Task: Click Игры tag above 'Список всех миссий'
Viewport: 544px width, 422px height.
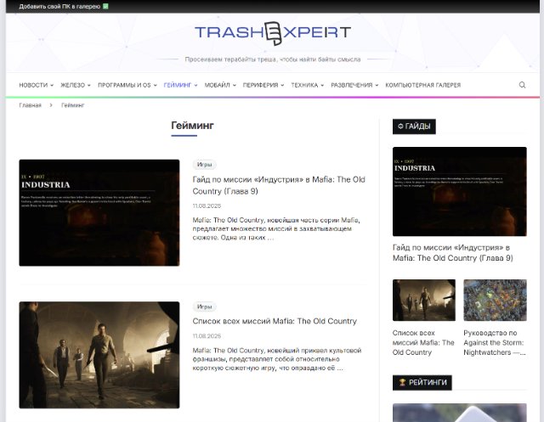Action: coord(204,307)
